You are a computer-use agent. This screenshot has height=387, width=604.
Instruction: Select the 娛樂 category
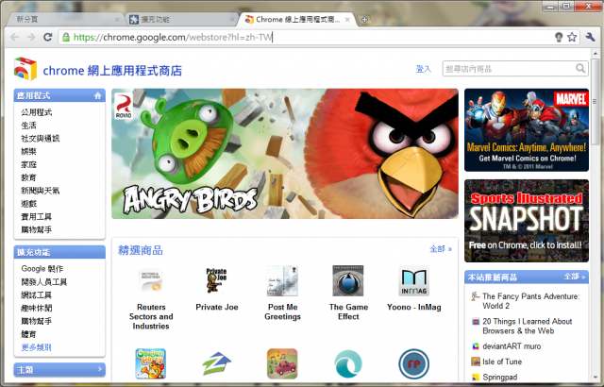coord(28,152)
